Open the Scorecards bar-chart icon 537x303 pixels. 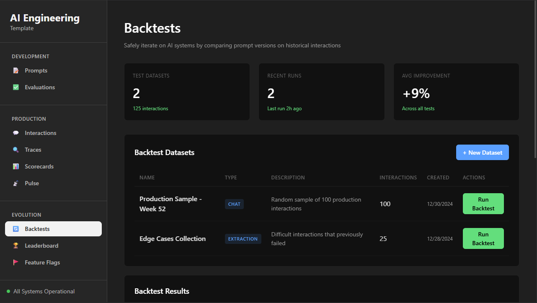pyautogui.click(x=15, y=166)
